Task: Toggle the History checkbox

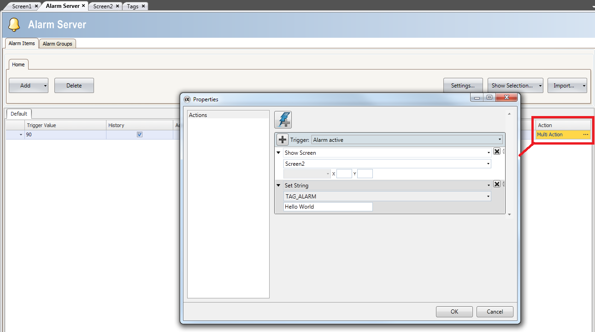Action: (x=140, y=134)
